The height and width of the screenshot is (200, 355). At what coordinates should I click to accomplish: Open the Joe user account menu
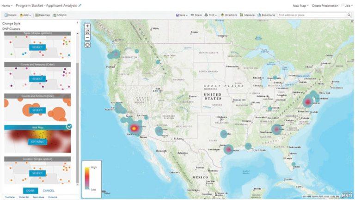pyautogui.click(x=348, y=6)
